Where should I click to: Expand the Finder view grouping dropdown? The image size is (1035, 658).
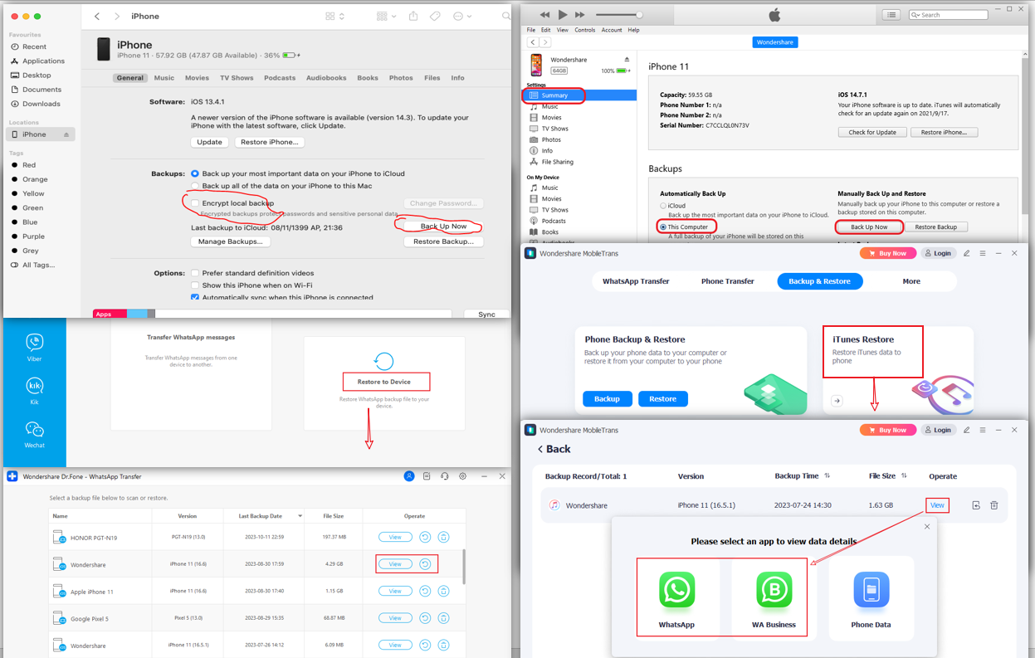(386, 16)
